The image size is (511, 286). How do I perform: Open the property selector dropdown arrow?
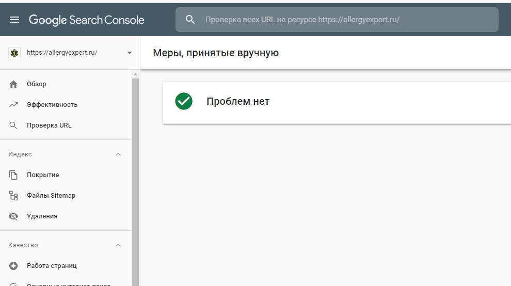coord(130,53)
